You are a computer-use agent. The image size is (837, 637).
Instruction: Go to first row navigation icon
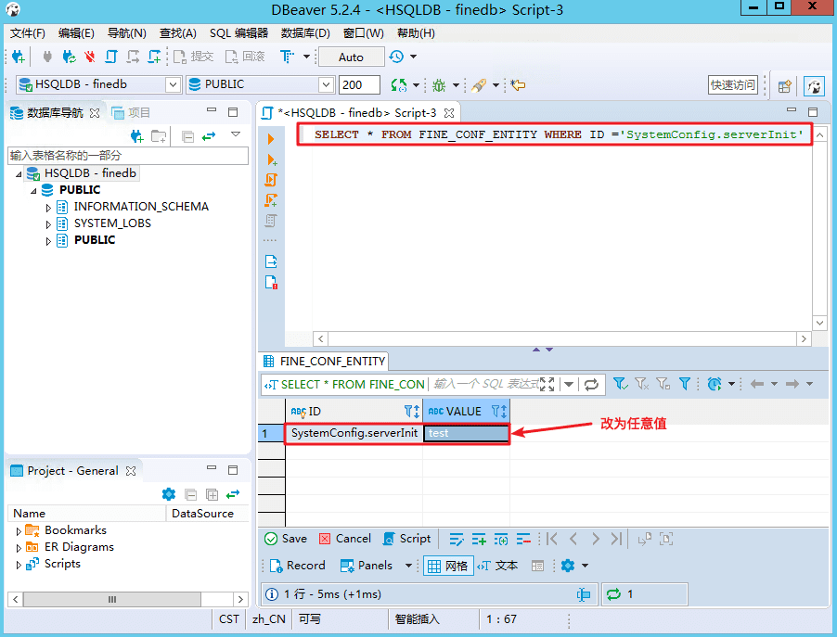tap(552, 540)
